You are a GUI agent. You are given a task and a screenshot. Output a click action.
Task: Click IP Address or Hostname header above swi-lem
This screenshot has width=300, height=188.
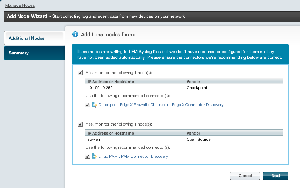click(134, 133)
